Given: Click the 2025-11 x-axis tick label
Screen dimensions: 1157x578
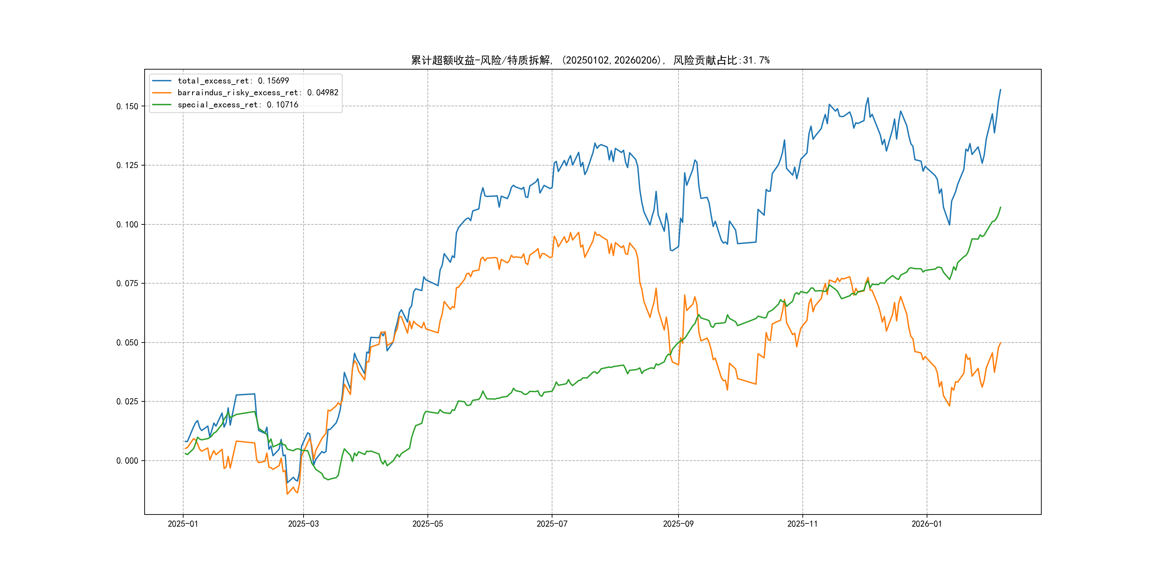Looking at the screenshot, I should [x=803, y=524].
